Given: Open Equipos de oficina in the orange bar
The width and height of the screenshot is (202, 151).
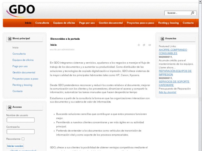Looking at the screenshot, I should click(64, 23).
